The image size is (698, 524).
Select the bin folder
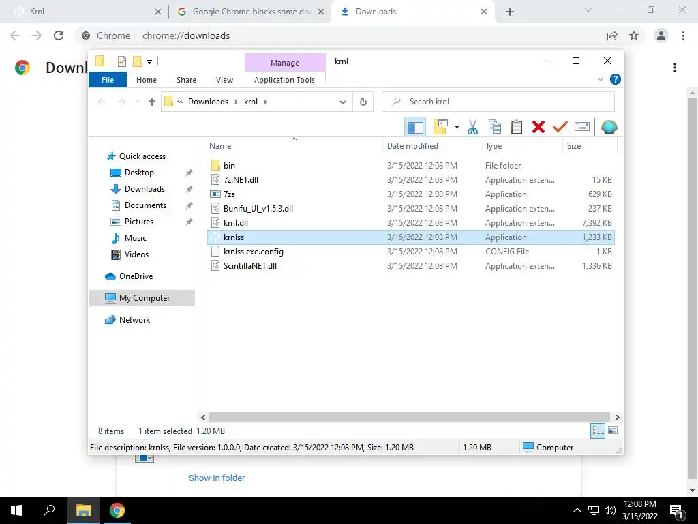click(x=411, y=166)
